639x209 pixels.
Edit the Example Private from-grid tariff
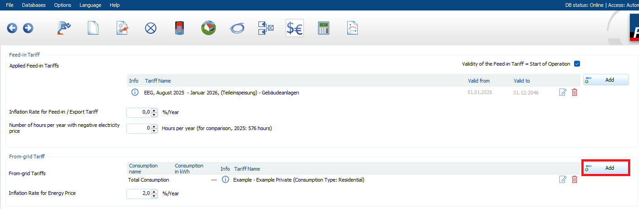[x=563, y=180]
